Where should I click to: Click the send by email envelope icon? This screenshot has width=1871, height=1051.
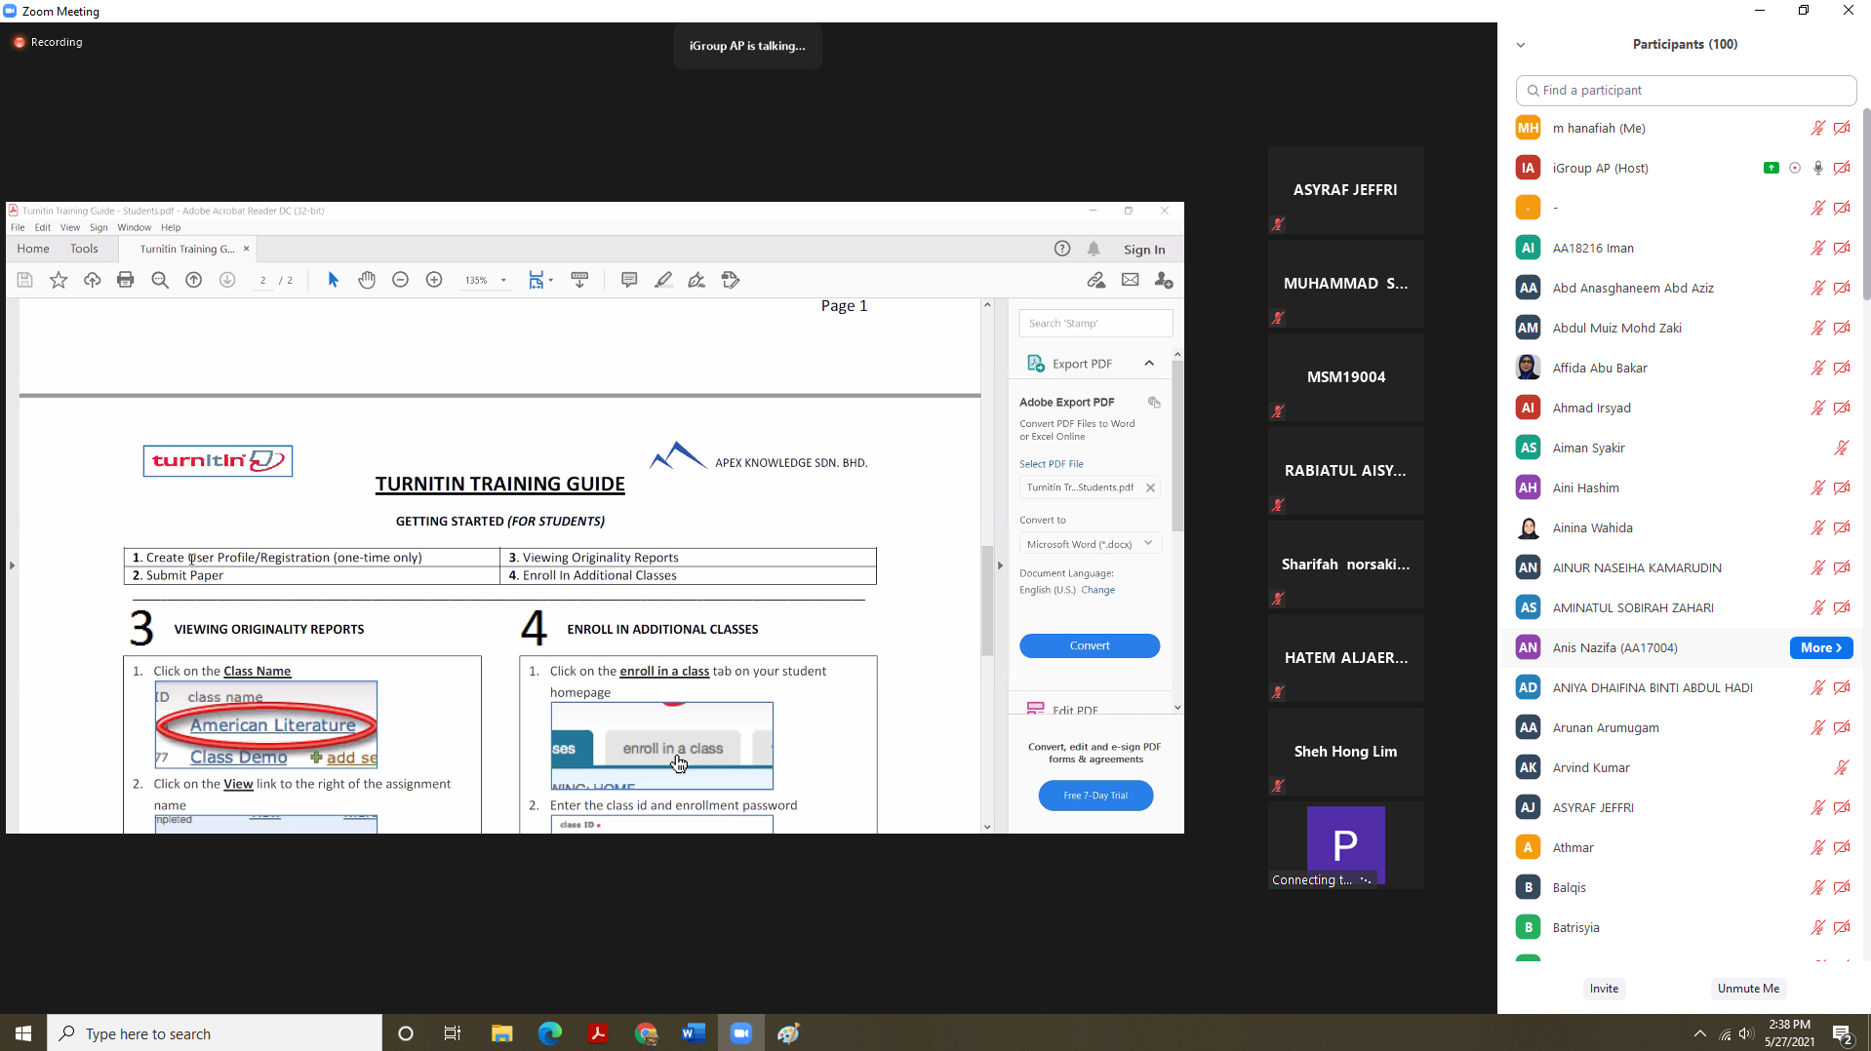pyautogui.click(x=1130, y=280)
